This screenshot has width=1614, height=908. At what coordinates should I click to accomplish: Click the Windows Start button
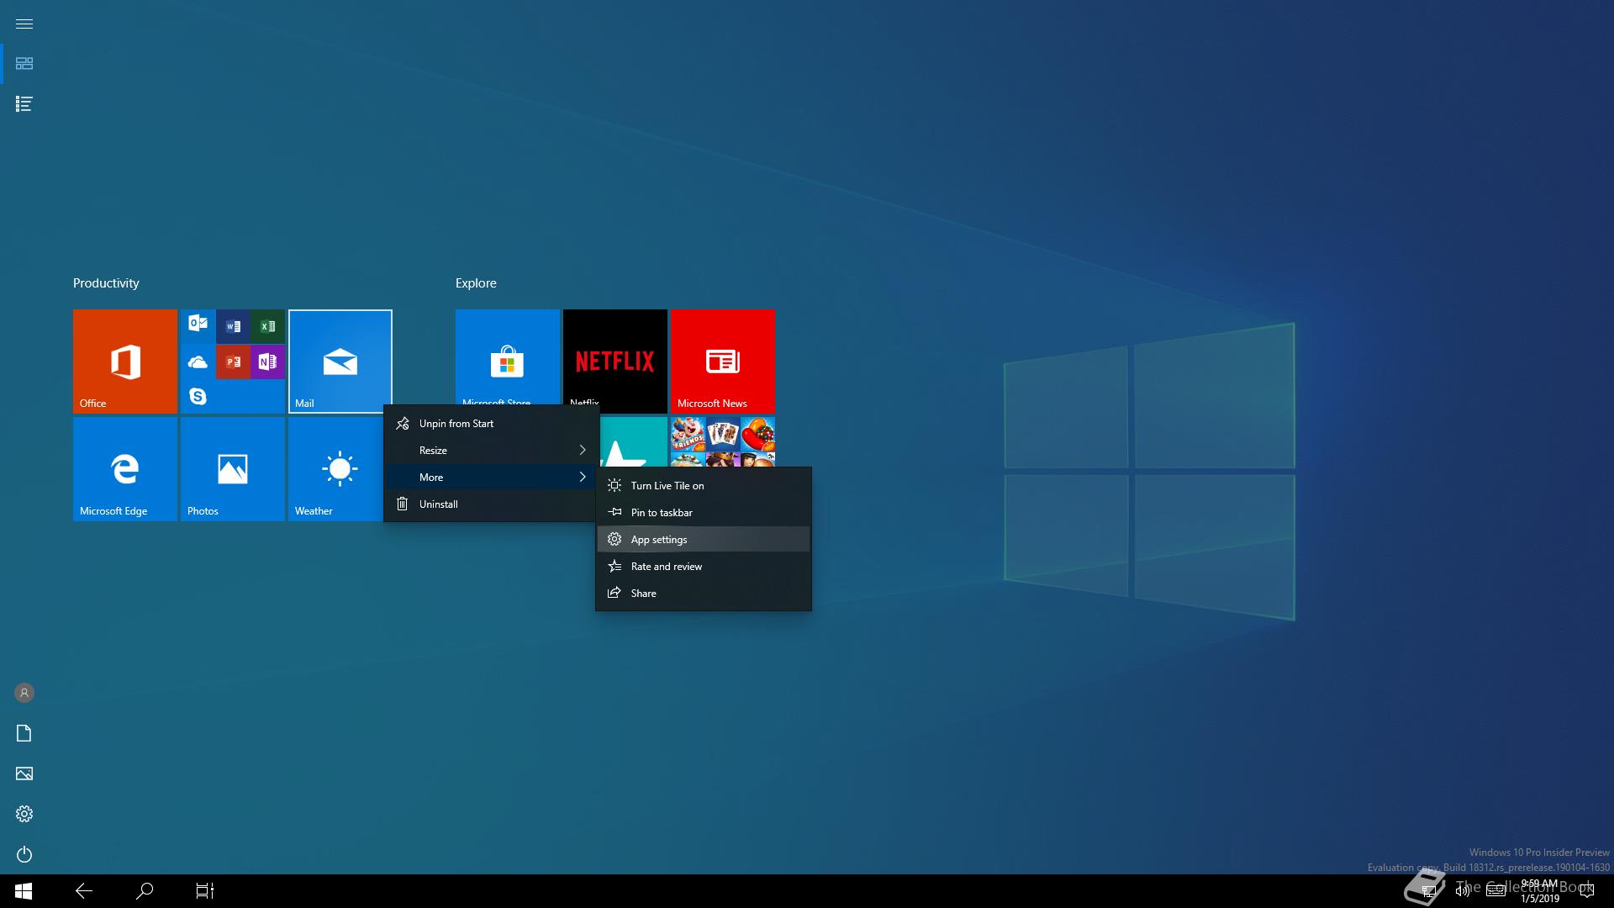pyautogui.click(x=24, y=891)
